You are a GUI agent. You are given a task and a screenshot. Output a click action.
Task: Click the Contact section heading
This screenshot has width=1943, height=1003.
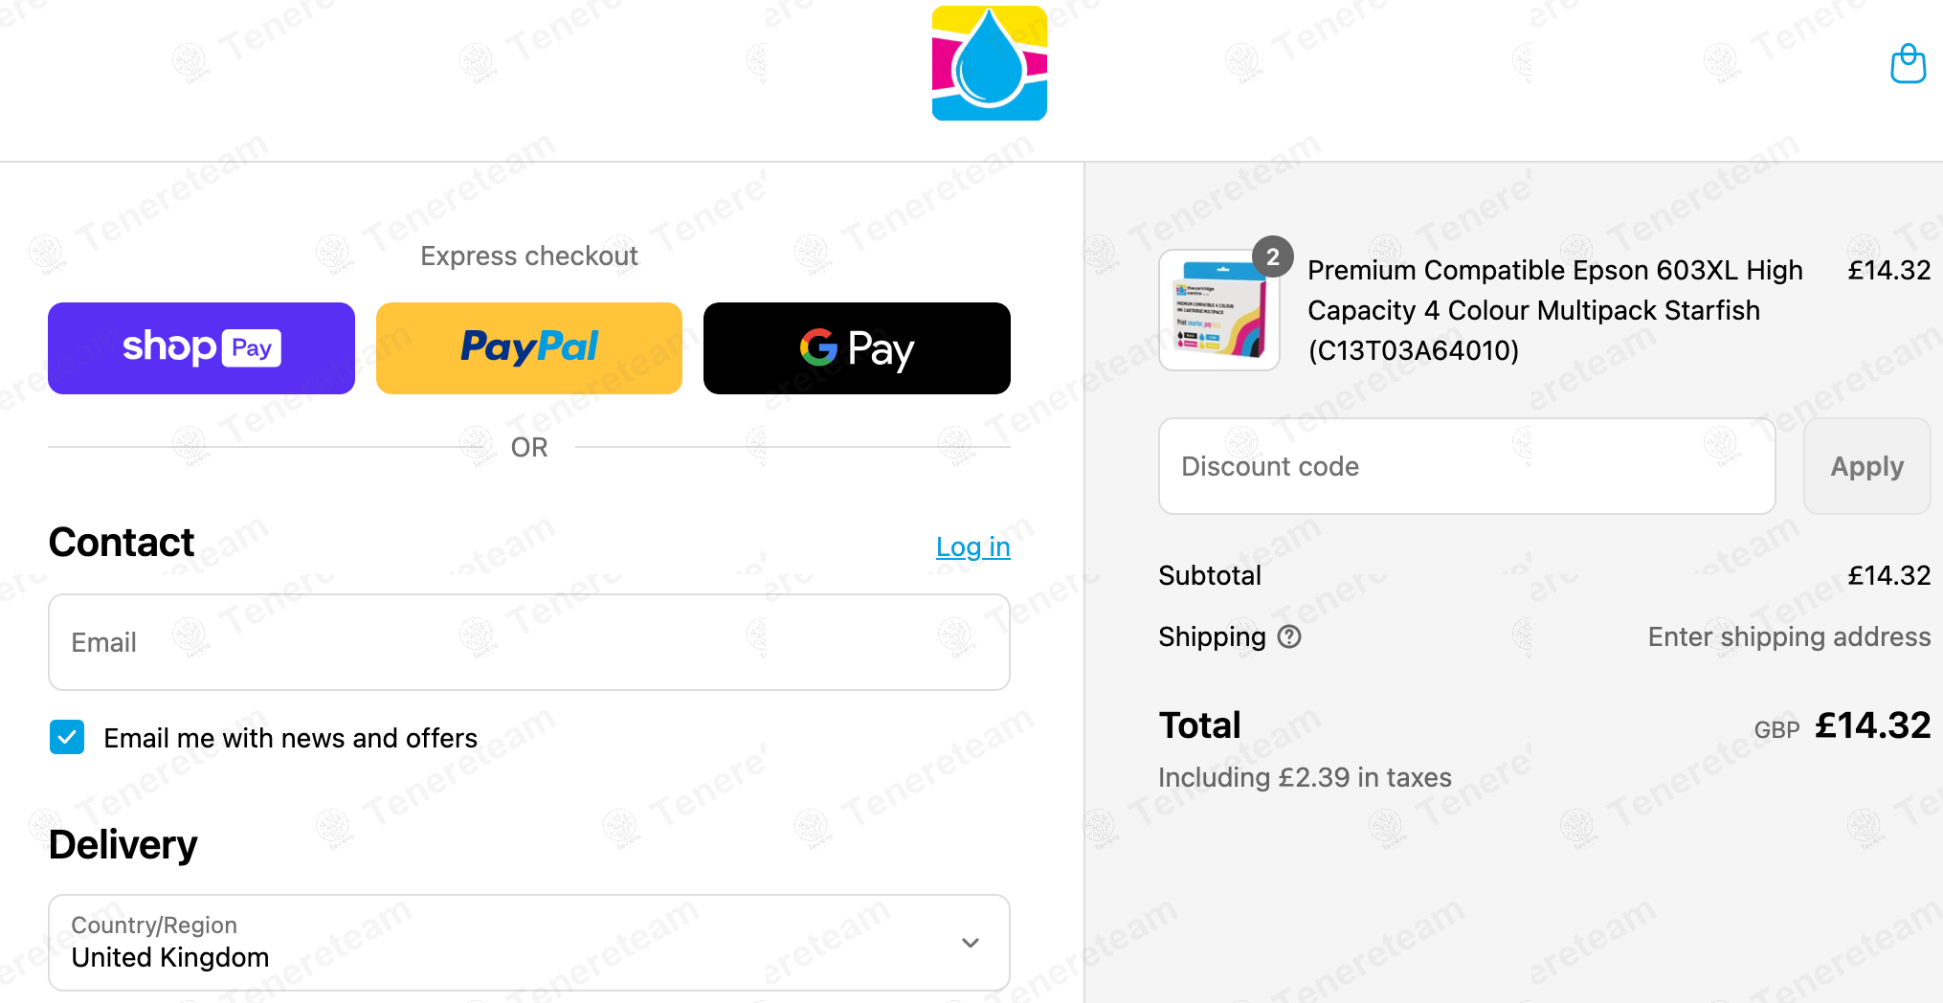(x=122, y=543)
